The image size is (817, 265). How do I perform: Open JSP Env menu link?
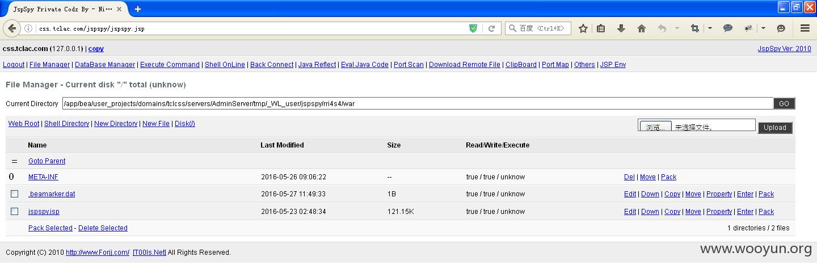click(613, 65)
